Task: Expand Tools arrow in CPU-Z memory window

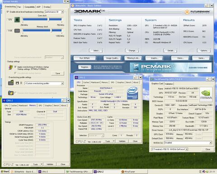Action: (42, 164)
